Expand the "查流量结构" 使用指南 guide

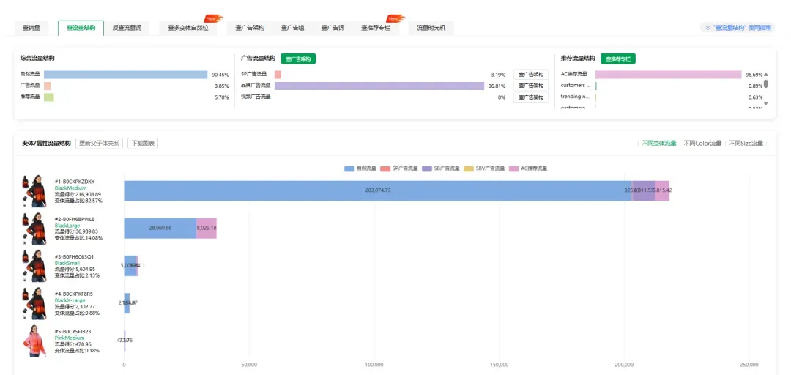737,29
